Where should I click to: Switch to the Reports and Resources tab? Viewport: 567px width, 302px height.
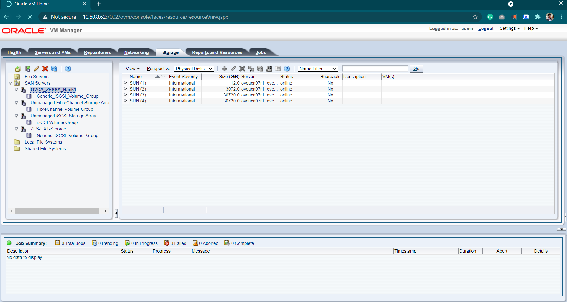click(217, 52)
